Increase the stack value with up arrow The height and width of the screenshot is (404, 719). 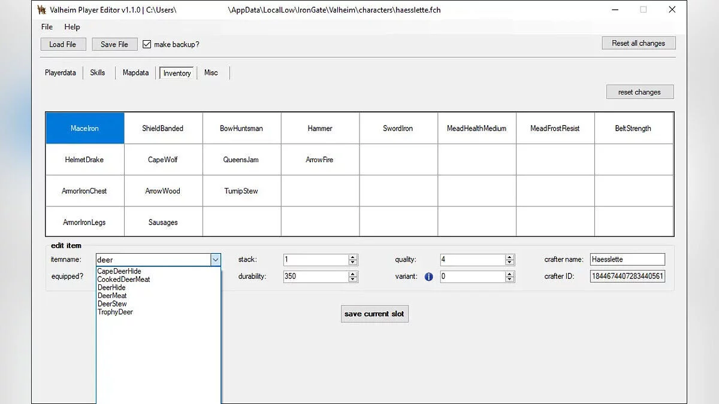(353, 257)
